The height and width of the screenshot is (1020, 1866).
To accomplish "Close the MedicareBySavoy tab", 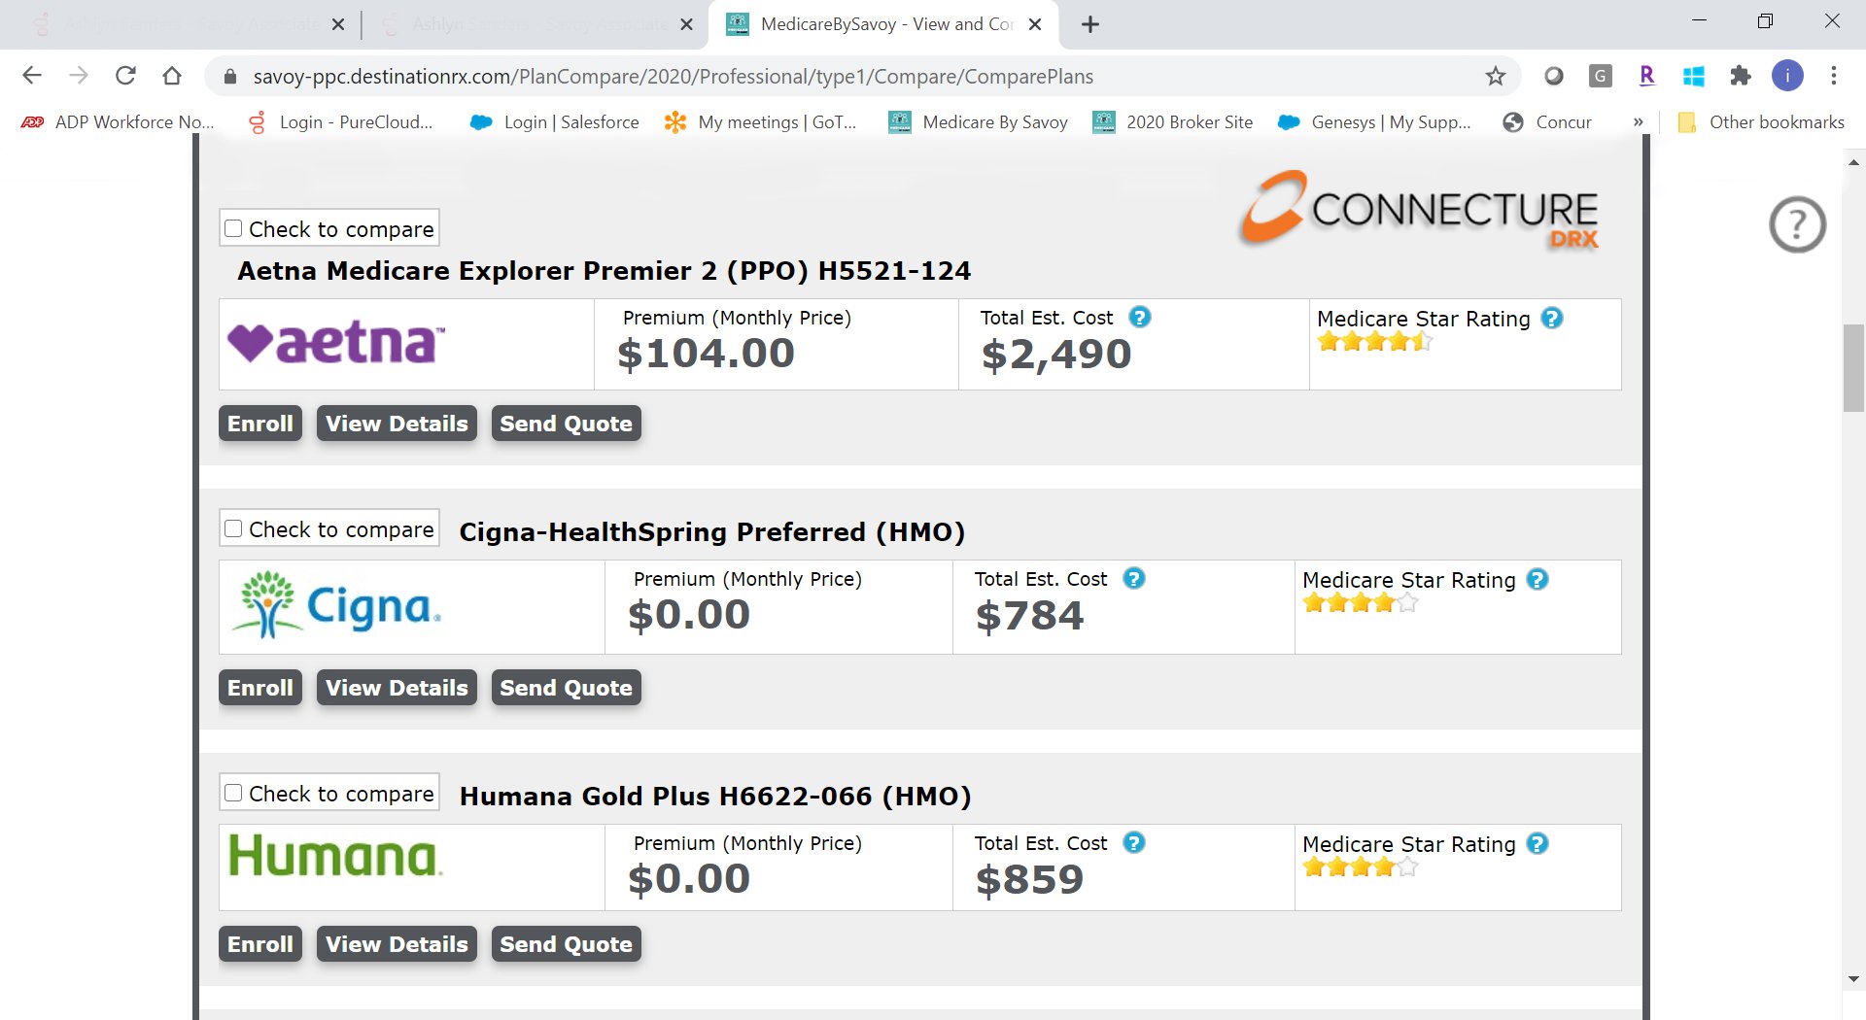I will (x=1035, y=24).
